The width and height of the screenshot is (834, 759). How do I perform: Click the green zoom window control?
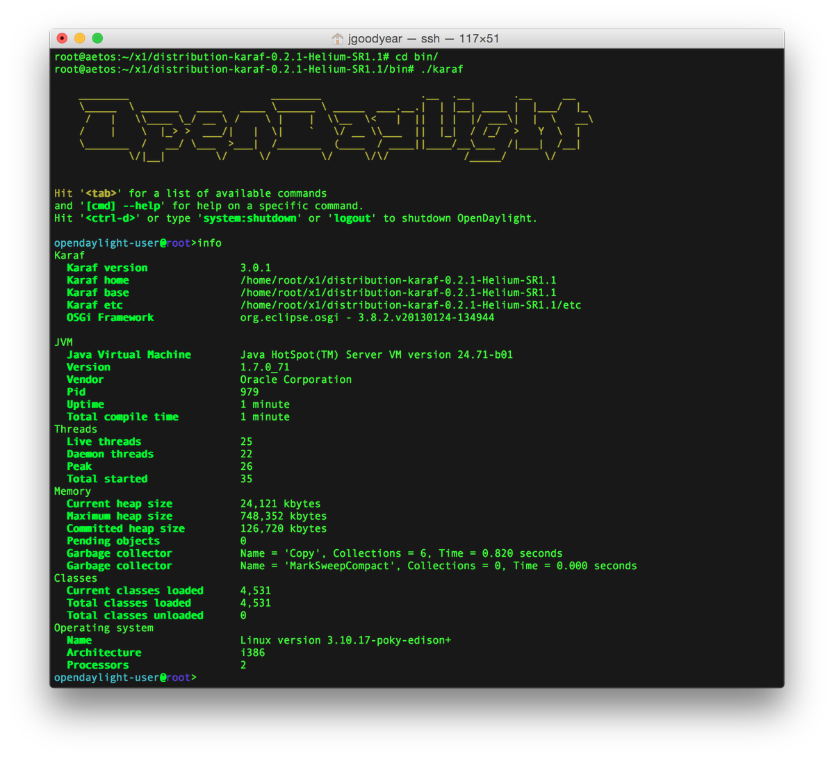pyautogui.click(x=97, y=39)
